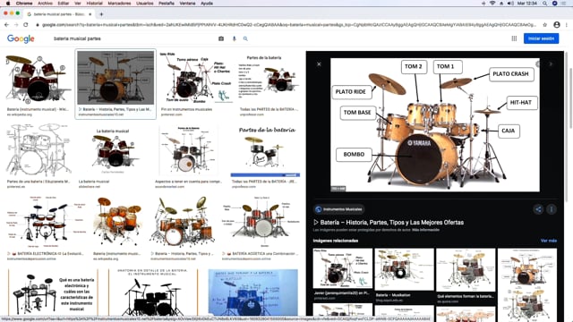This screenshot has height=322, width=573.
Task: Close the image preview panel
Action: click(x=319, y=64)
